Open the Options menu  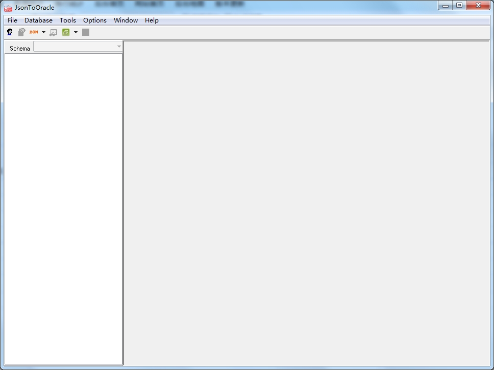[x=95, y=20]
